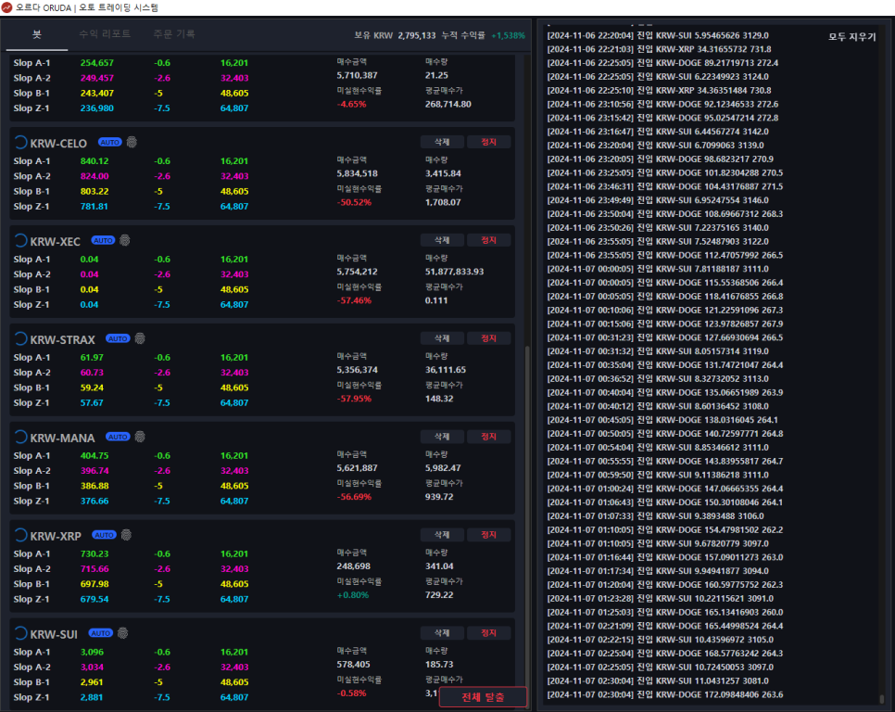895x712 pixels.
Task: Click the KRW-STRAX pair title
Action: [x=62, y=339]
